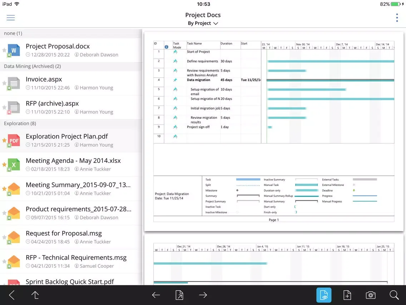The height and width of the screenshot is (305, 406).
Task: Click the gray External Tasks legend swatch
Action: point(365,179)
